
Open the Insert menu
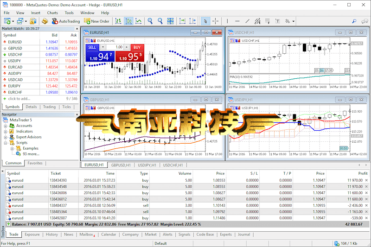(x=36, y=13)
